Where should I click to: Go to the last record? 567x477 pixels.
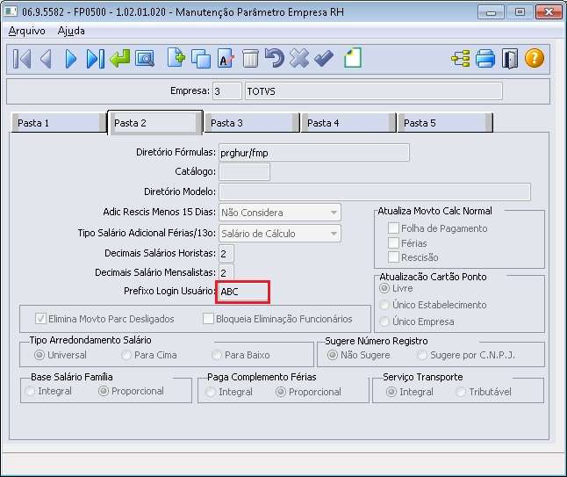(x=96, y=59)
